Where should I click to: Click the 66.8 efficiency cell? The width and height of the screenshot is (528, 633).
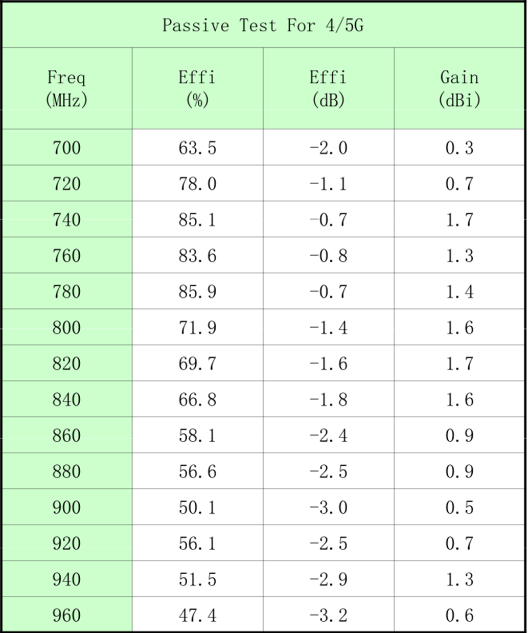(197, 399)
